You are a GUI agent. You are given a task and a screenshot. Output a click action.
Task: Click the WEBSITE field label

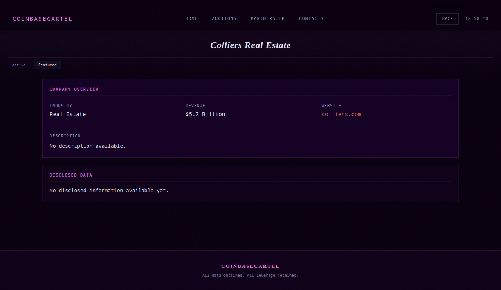(331, 106)
